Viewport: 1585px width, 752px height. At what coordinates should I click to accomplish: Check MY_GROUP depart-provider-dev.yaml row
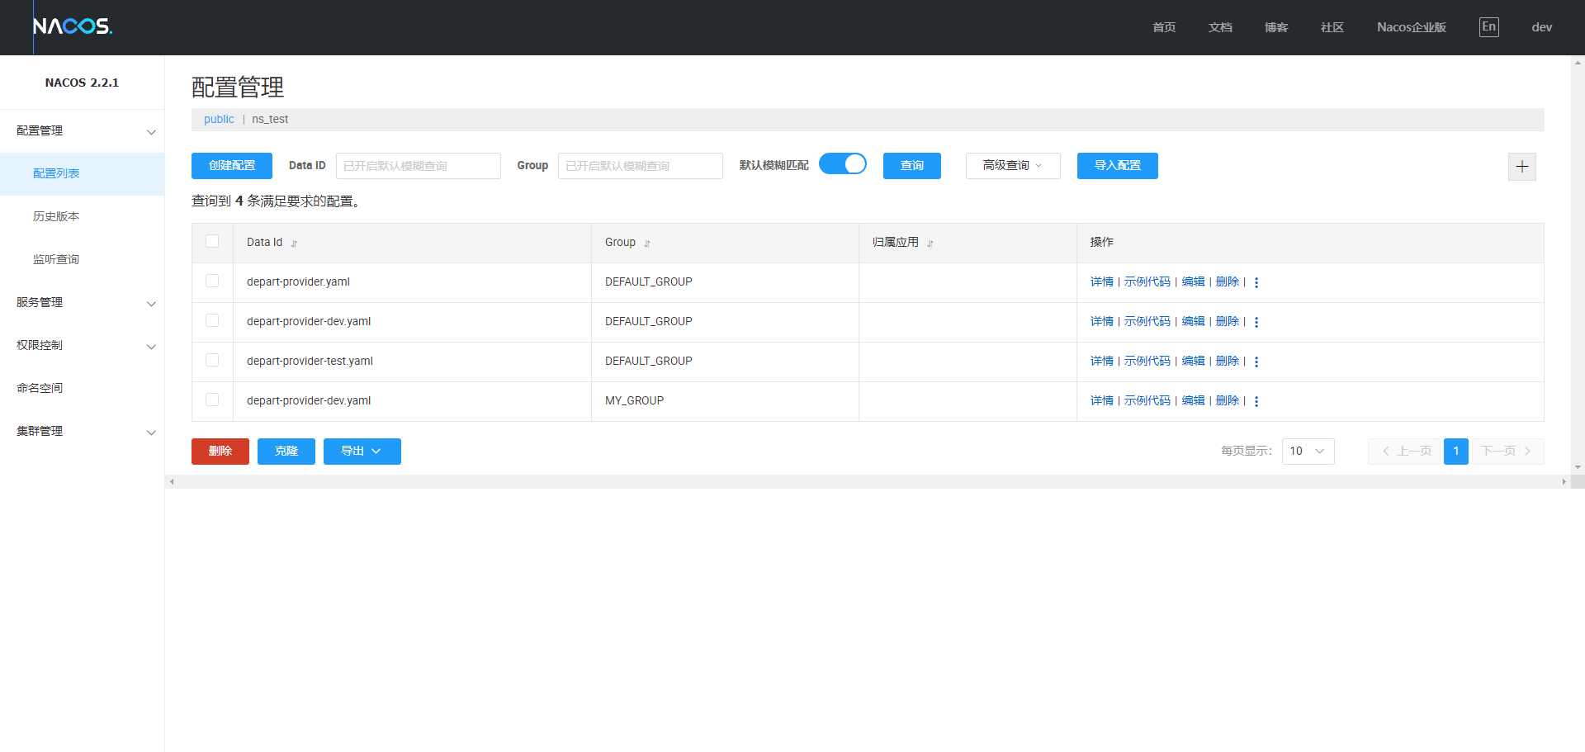coord(212,400)
